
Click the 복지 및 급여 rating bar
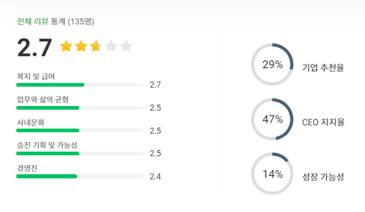[80, 85]
